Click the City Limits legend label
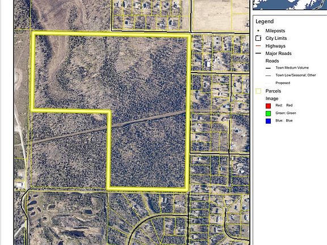Image resolution: width=327 pixels, height=245 pixels. click(276, 38)
